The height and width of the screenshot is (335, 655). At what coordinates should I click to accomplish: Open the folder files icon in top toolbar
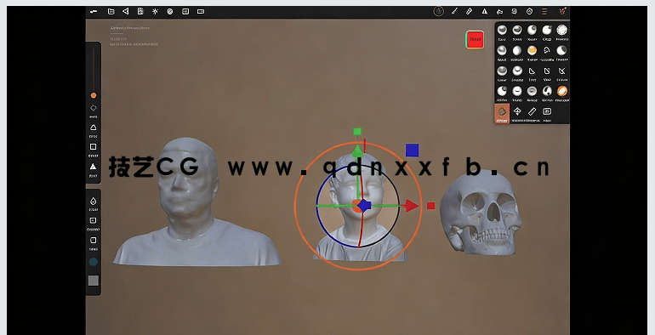[x=111, y=12]
